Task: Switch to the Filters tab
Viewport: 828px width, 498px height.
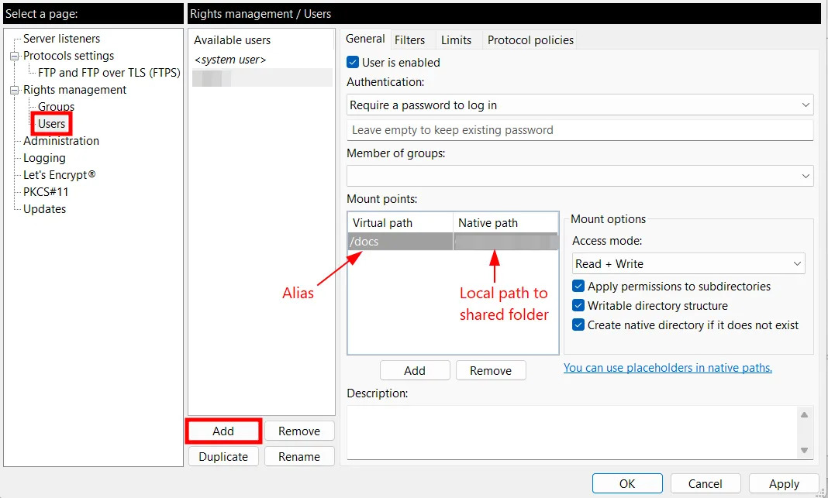Action: 409,40
